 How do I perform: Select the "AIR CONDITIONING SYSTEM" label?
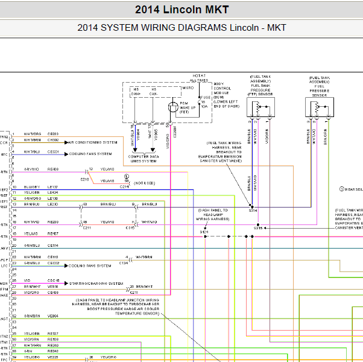tap(93, 142)
